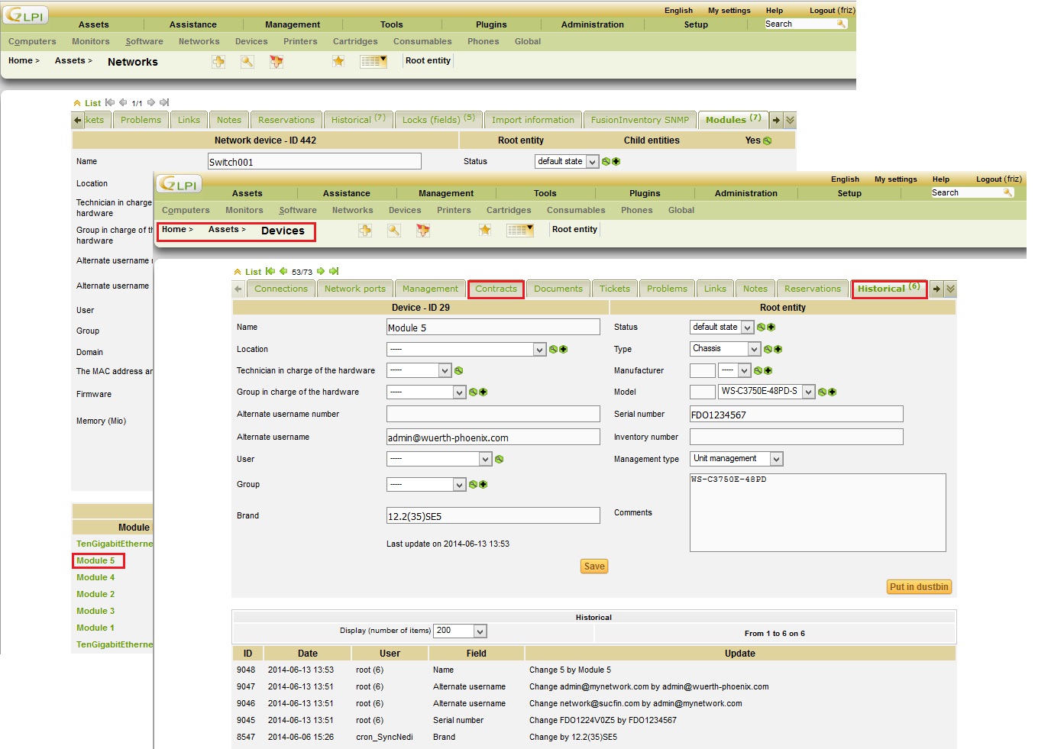
Task: Click the GLPI logo in the Devices window
Action: click(x=179, y=184)
